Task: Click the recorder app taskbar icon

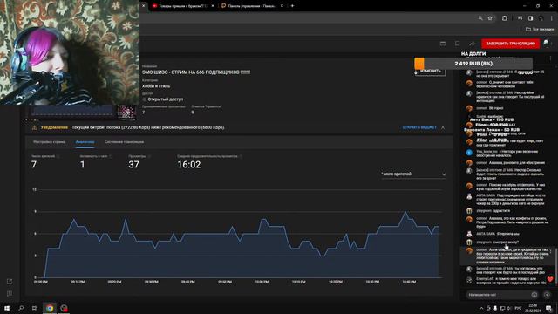Action: tap(64, 308)
